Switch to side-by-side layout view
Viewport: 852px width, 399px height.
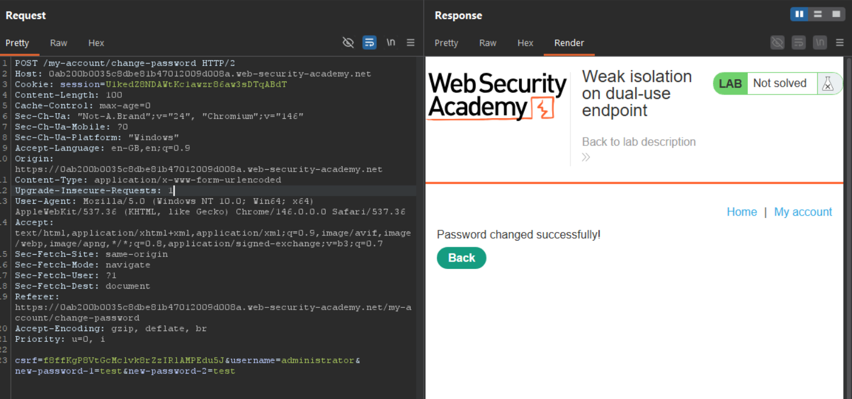799,14
